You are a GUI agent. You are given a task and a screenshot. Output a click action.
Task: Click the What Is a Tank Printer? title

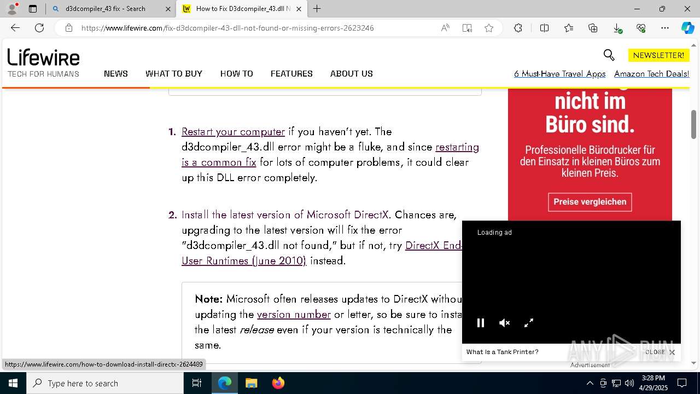point(503,352)
